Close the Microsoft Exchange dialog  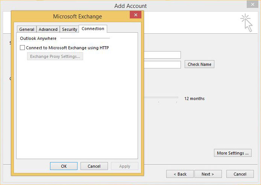[136, 15]
